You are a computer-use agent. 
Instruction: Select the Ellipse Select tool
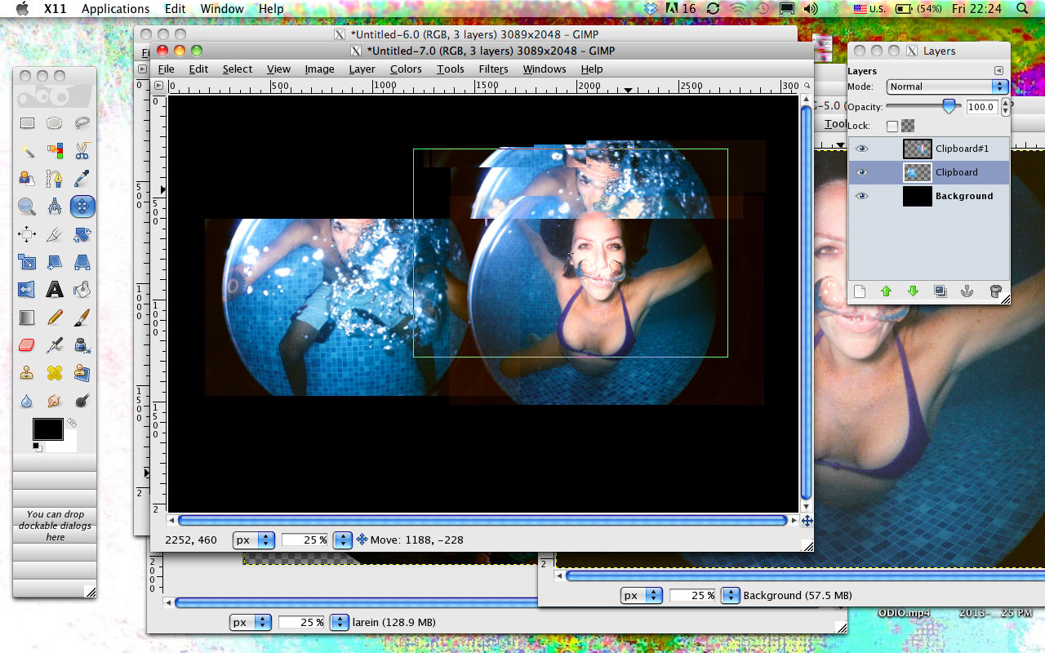[55, 123]
